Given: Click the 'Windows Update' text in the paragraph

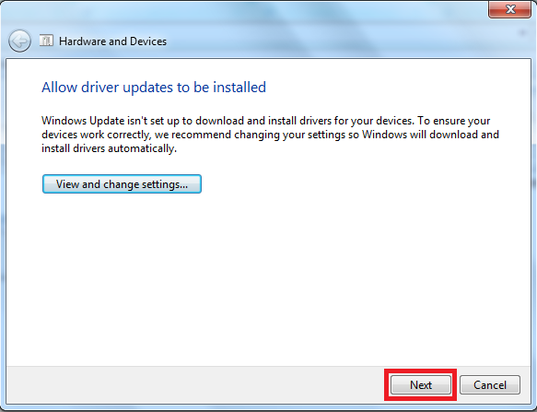Looking at the screenshot, I should [x=83, y=121].
